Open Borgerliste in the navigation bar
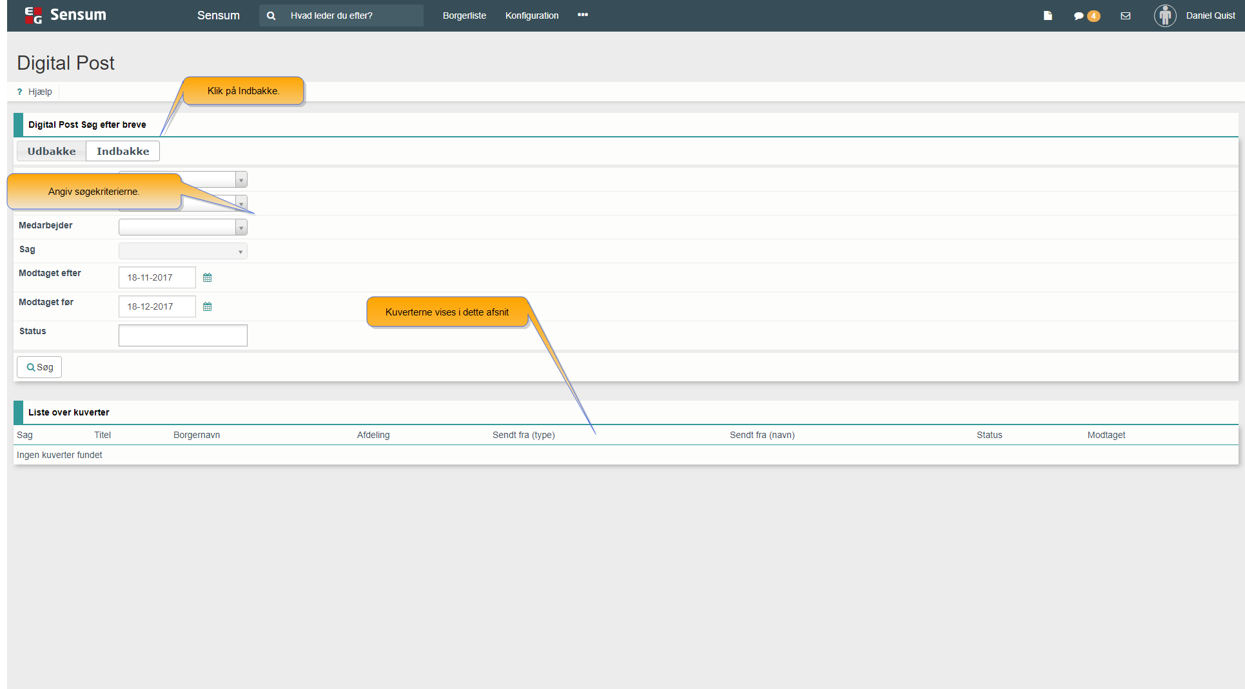Viewport: 1245px width, 689px height. click(464, 15)
